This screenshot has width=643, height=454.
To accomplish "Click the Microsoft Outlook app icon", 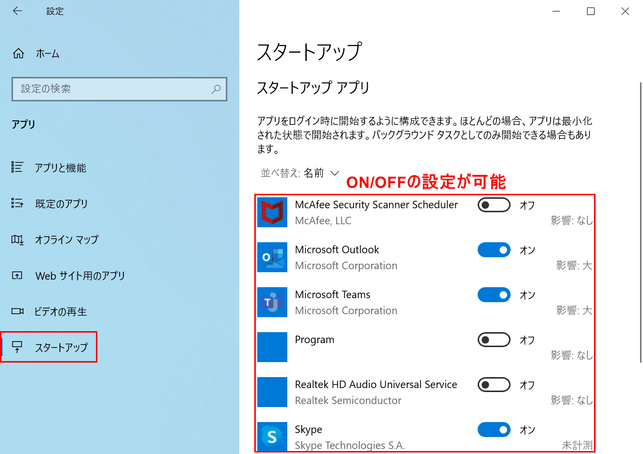I will pyautogui.click(x=272, y=257).
